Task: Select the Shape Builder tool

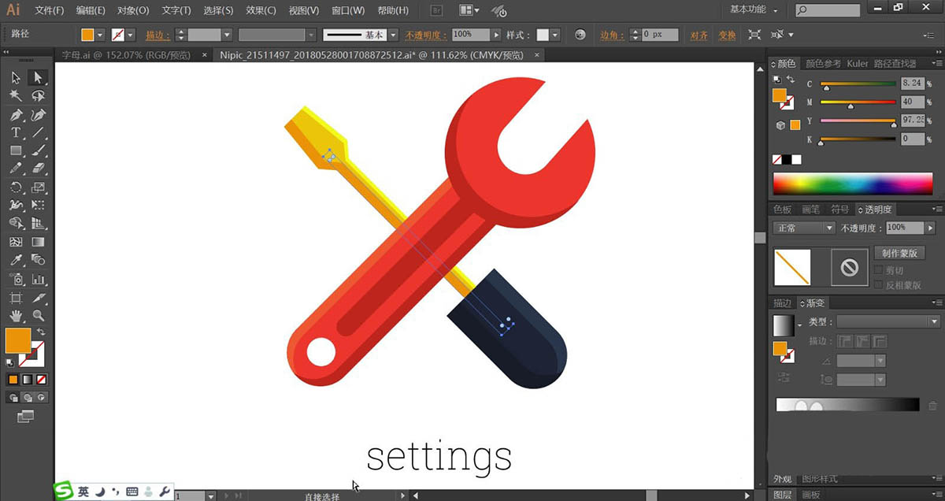Action: click(16, 224)
